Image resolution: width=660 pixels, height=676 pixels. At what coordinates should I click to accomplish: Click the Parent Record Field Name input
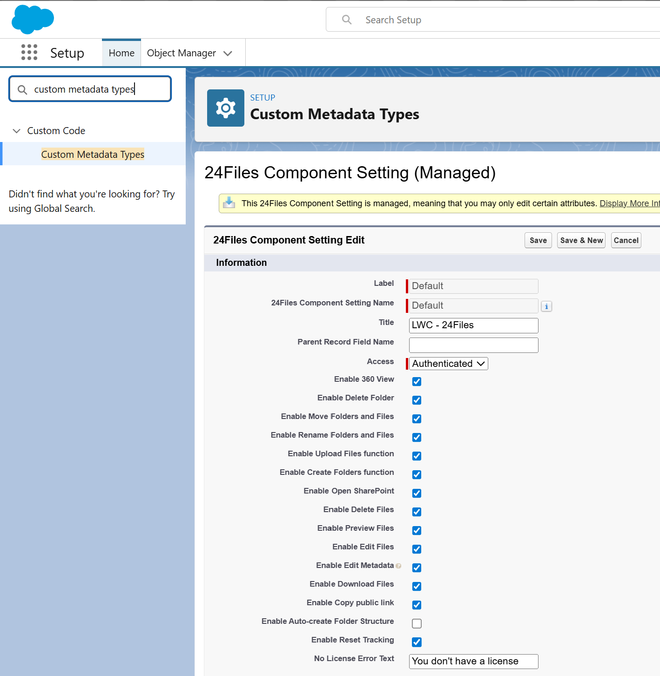473,345
